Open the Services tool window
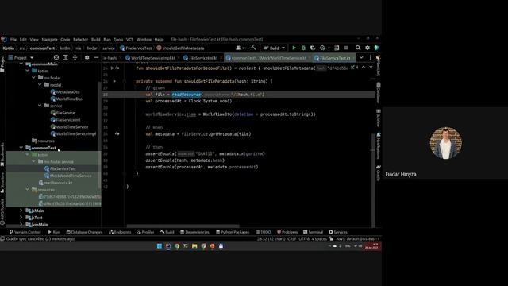The width and height of the screenshot is (508, 286). 338,232
